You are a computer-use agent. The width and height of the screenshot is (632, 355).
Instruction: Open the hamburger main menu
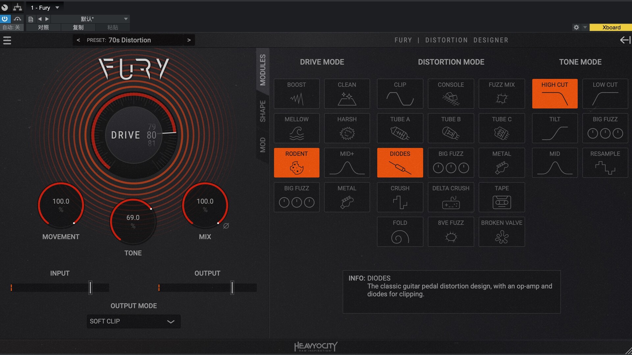7,40
